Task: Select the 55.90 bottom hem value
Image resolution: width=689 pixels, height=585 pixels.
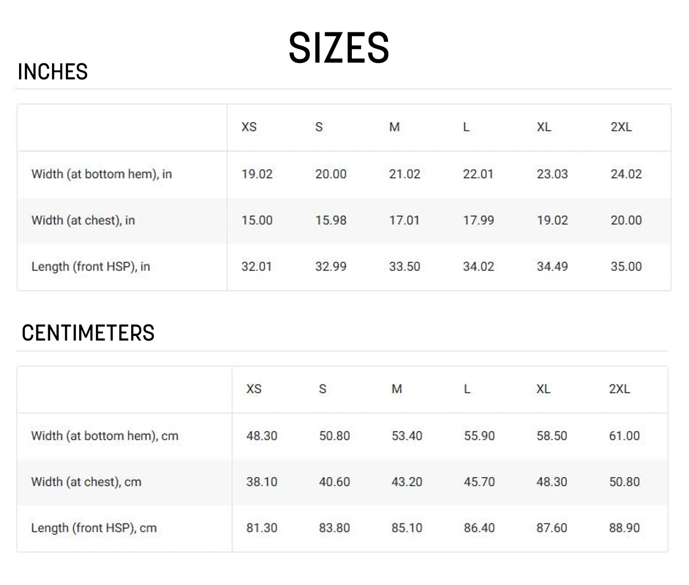Action: click(x=479, y=436)
